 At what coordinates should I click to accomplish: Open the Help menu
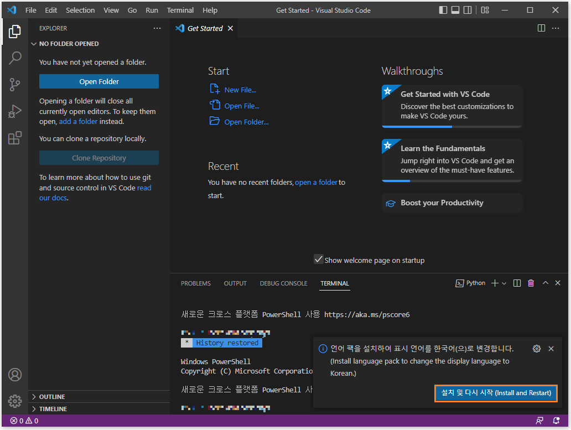coord(210,10)
